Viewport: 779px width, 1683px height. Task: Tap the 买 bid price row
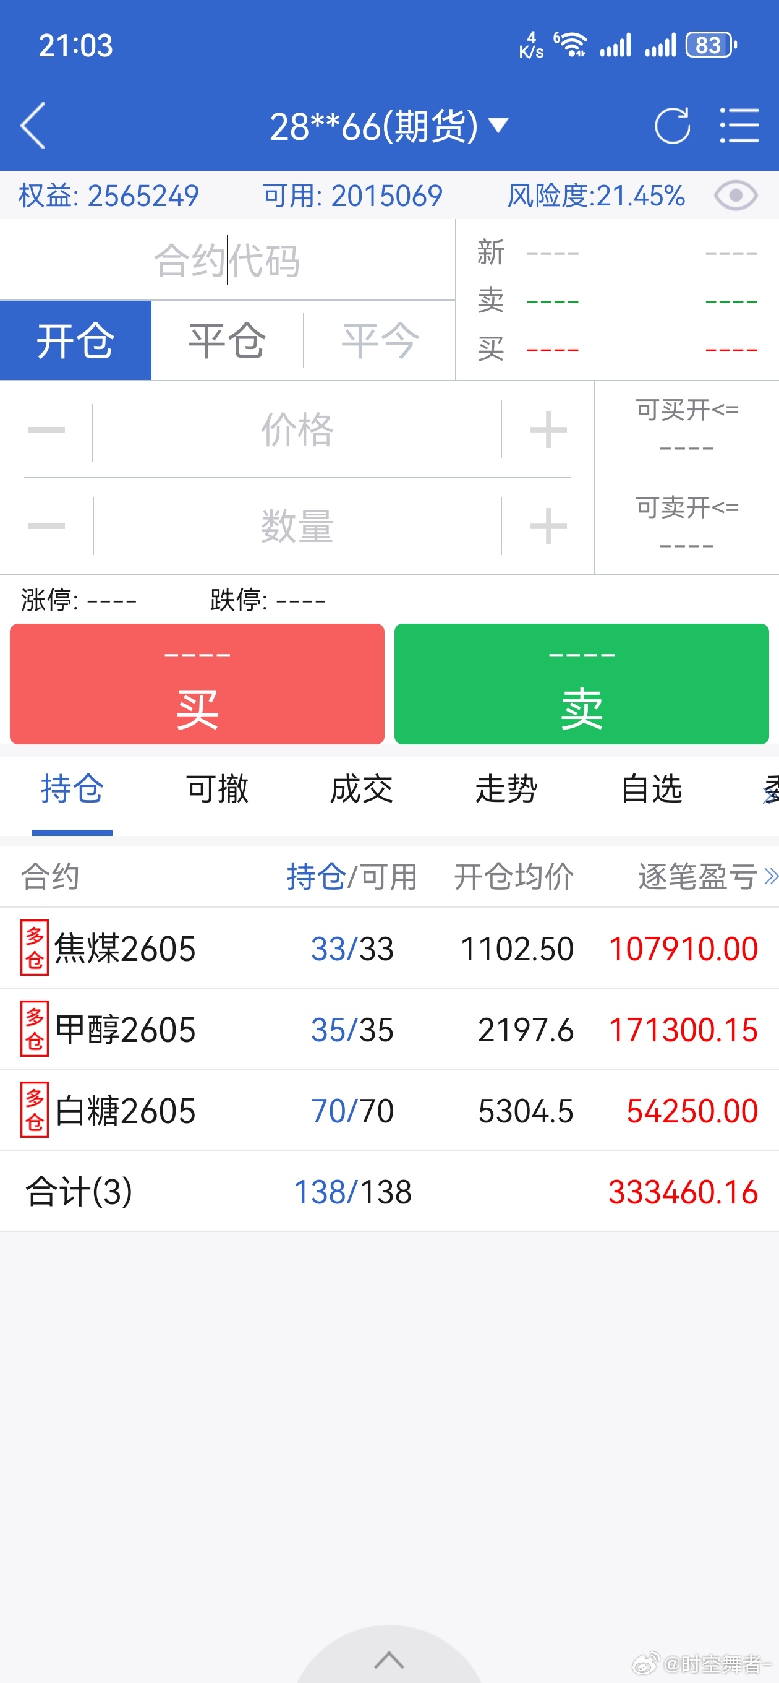617,350
